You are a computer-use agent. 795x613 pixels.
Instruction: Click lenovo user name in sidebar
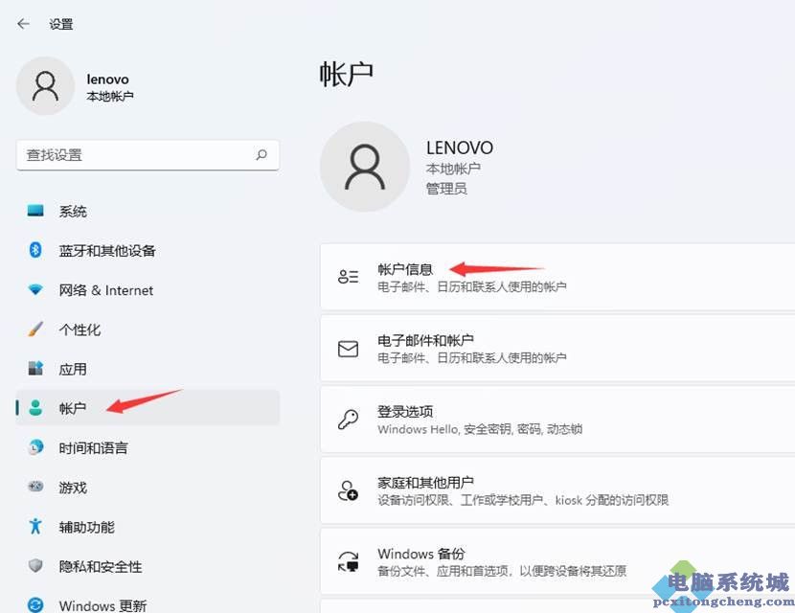(107, 79)
